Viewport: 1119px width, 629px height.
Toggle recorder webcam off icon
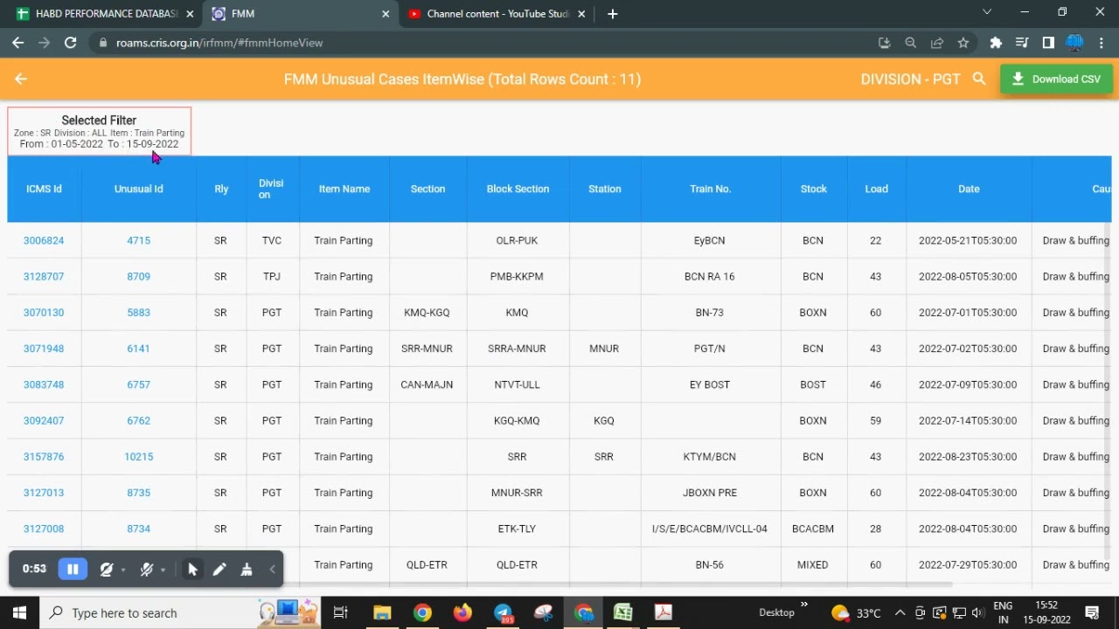point(107,570)
